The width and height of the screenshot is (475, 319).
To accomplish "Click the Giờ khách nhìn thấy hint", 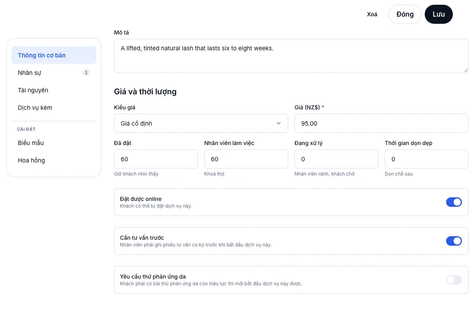I will [136, 174].
